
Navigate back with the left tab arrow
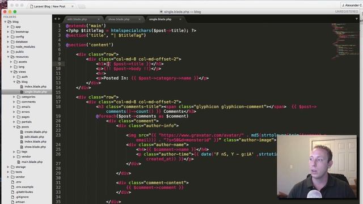(55, 19)
